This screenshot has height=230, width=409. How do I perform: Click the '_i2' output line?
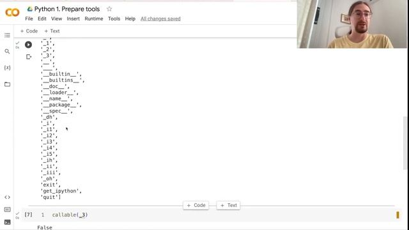[x=49, y=135]
